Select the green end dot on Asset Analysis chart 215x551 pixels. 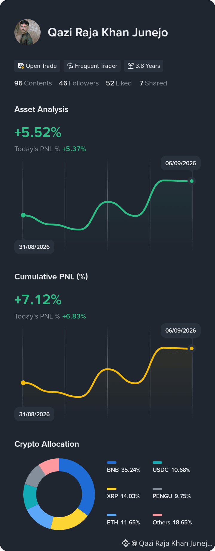[x=192, y=181]
